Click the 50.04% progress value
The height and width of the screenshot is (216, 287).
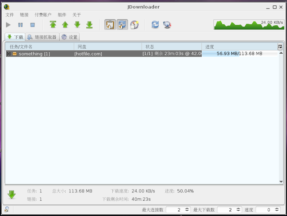tap(185, 191)
